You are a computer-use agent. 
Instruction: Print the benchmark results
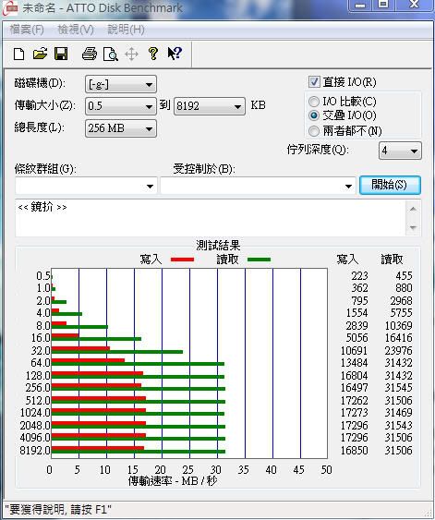pos(90,54)
